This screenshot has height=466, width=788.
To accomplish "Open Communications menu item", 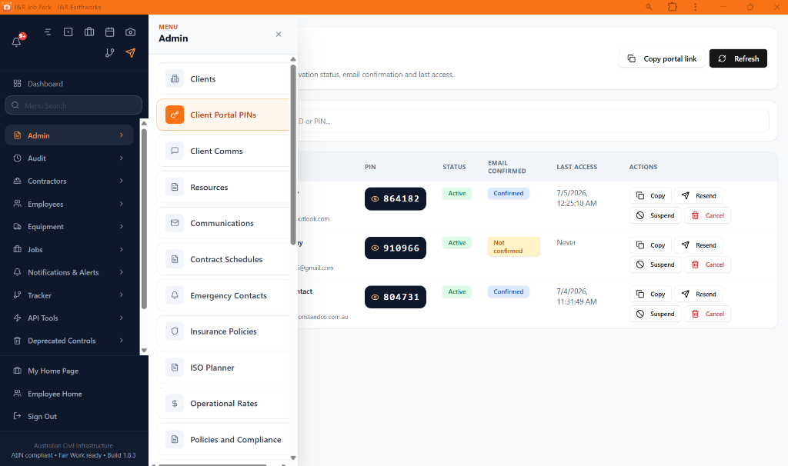I will [x=223, y=223].
